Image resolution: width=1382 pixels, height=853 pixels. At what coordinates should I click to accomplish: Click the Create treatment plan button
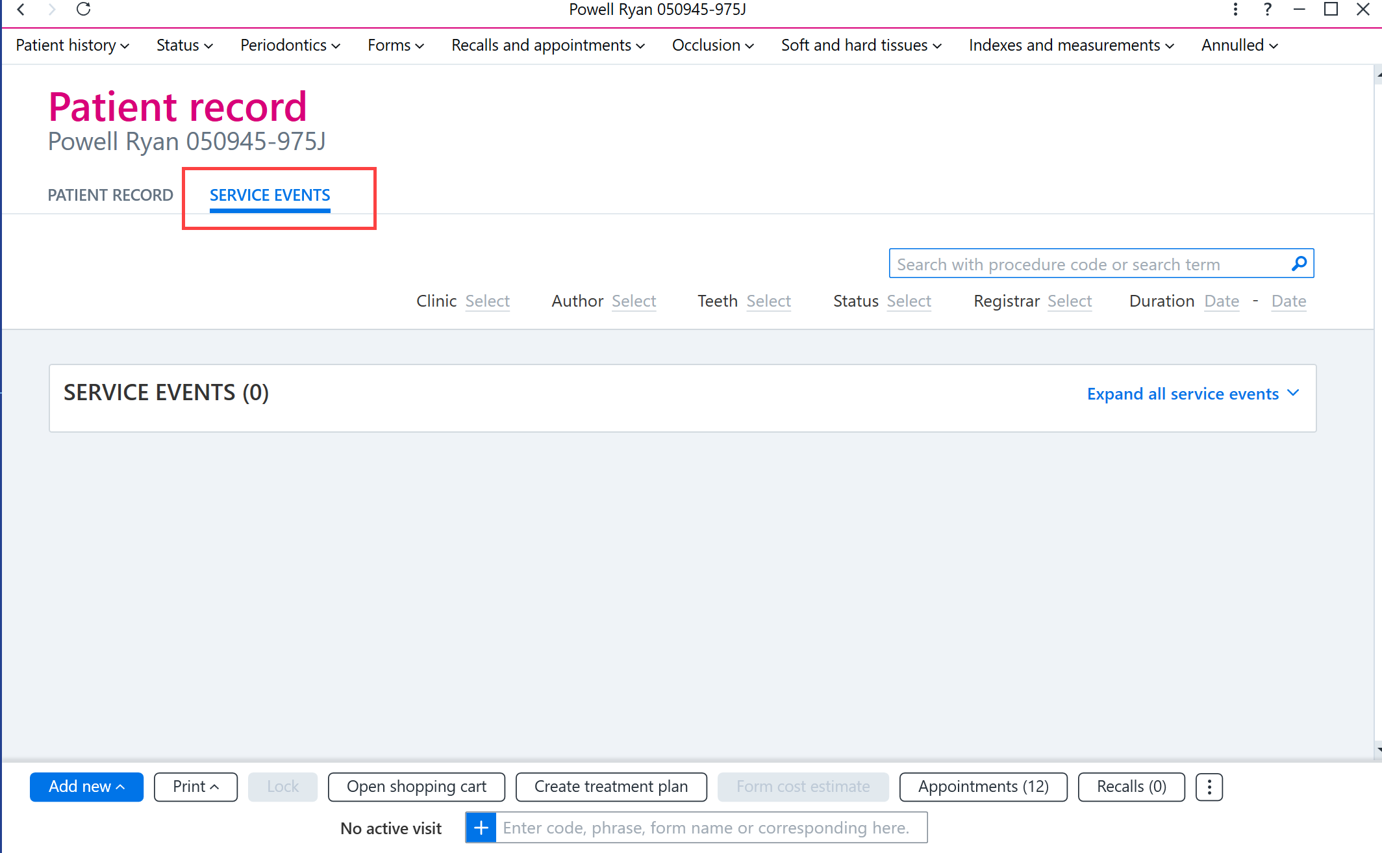611,787
